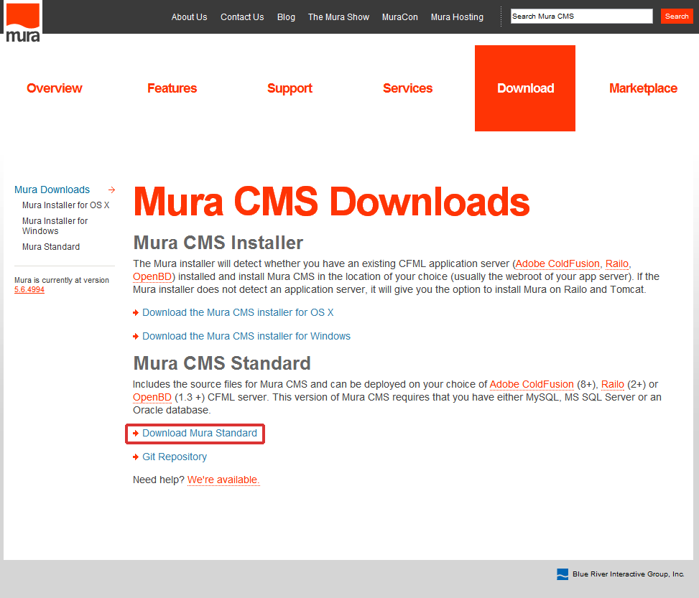Open the OpenBD link in the Standard paragraph
699x598 pixels.
pyautogui.click(x=152, y=398)
